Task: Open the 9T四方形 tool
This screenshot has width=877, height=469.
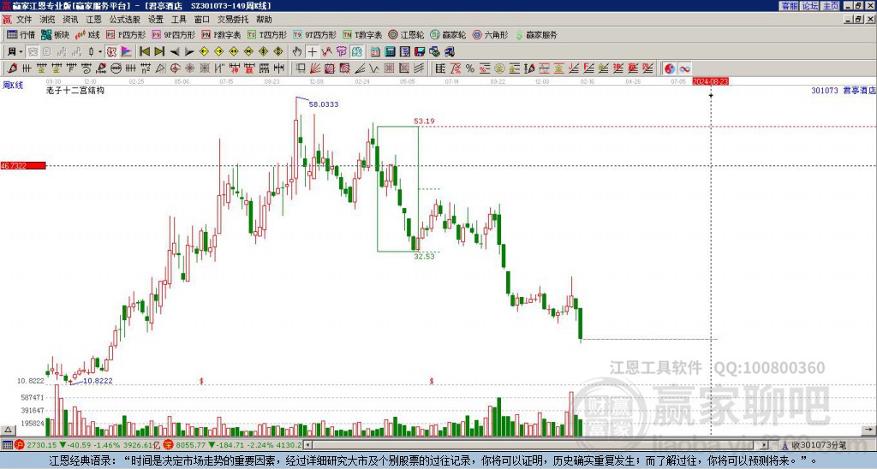Action: click(315, 34)
